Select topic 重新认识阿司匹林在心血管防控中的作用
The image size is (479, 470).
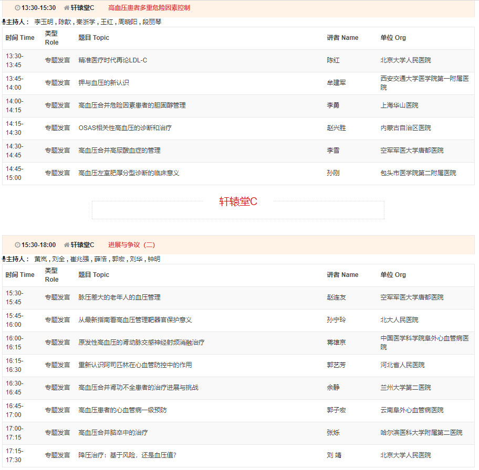click(x=135, y=365)
